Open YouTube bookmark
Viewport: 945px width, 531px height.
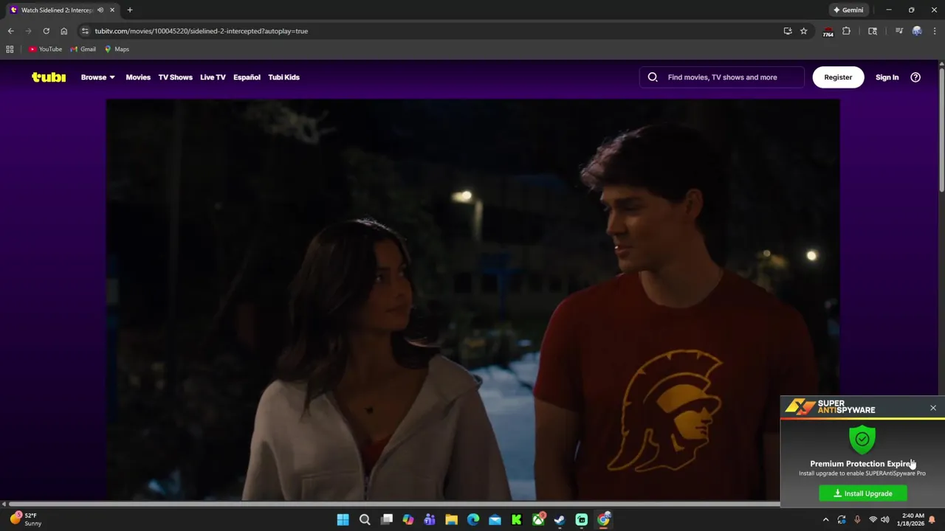(45, 49)
